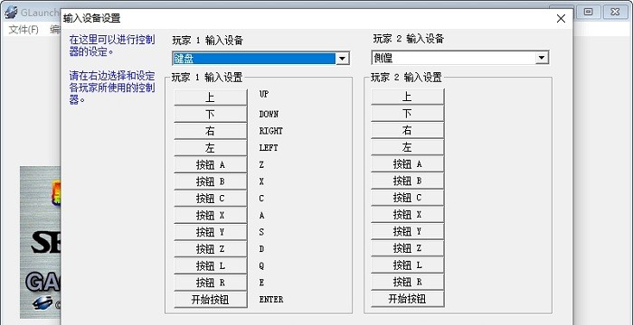Click player 1 上 button mapped to UP
The height and width of the screenshot is (325, 633).
(x=211, y=97)
